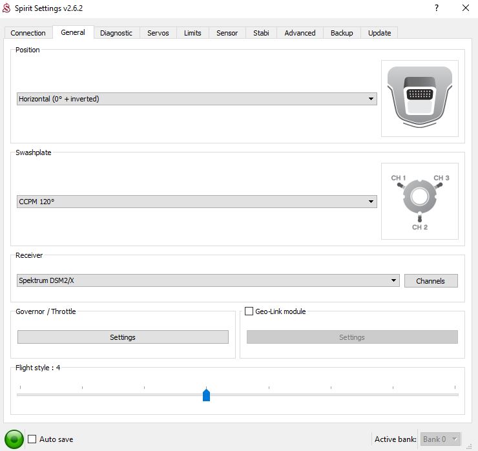Enable the Geo-Link module checkbox
The image size is (478, 451).
tap(249, 311)
